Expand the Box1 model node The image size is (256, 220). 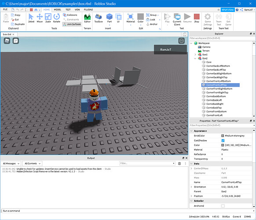pos(195,55)
